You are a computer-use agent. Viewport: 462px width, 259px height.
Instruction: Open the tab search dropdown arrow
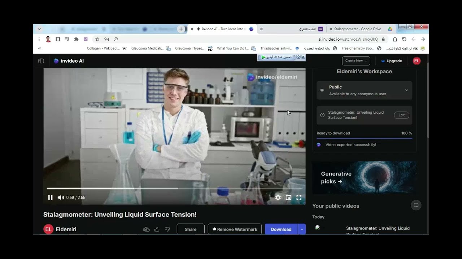[39, 29]
